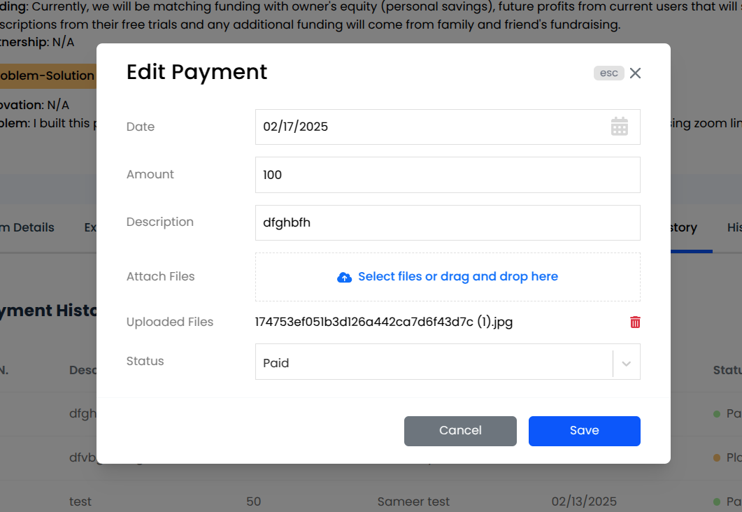
Task: Close the Edit Payment dialog with the X icon
Action: (635, 73)
